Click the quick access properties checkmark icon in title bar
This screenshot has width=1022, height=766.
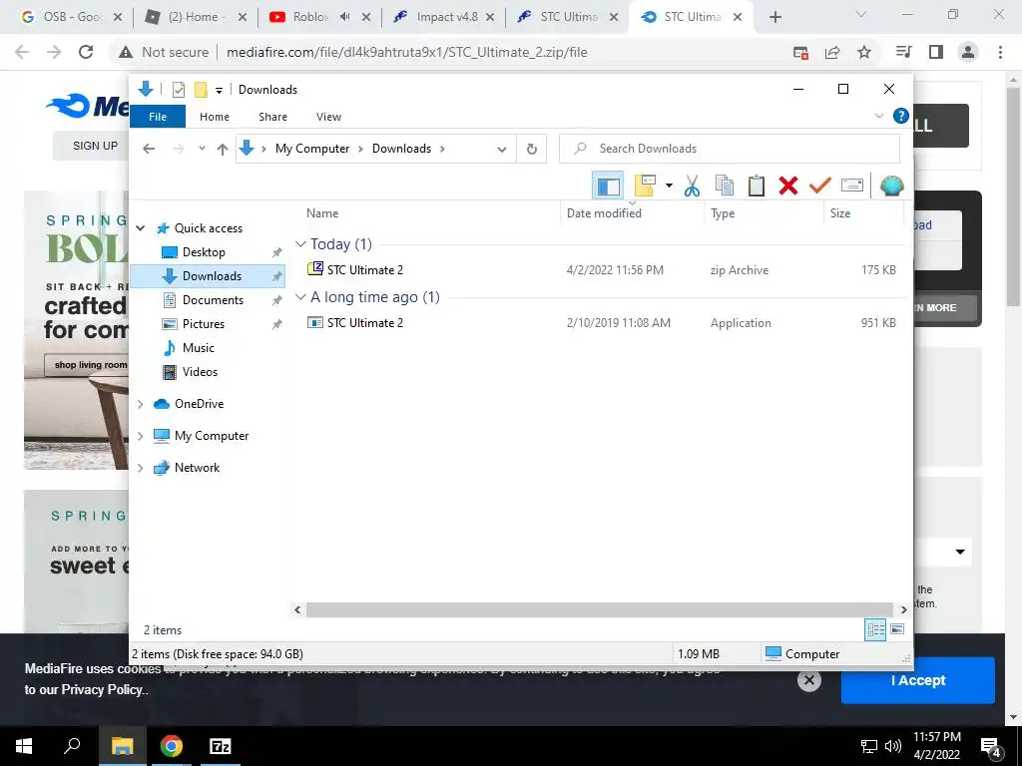click(x=179, y=90)
